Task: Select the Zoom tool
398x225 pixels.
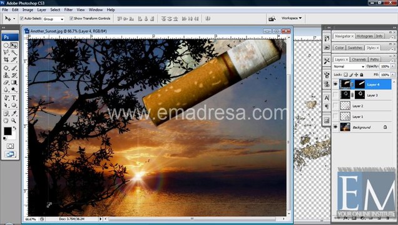Action: click(x=14, y=121)
